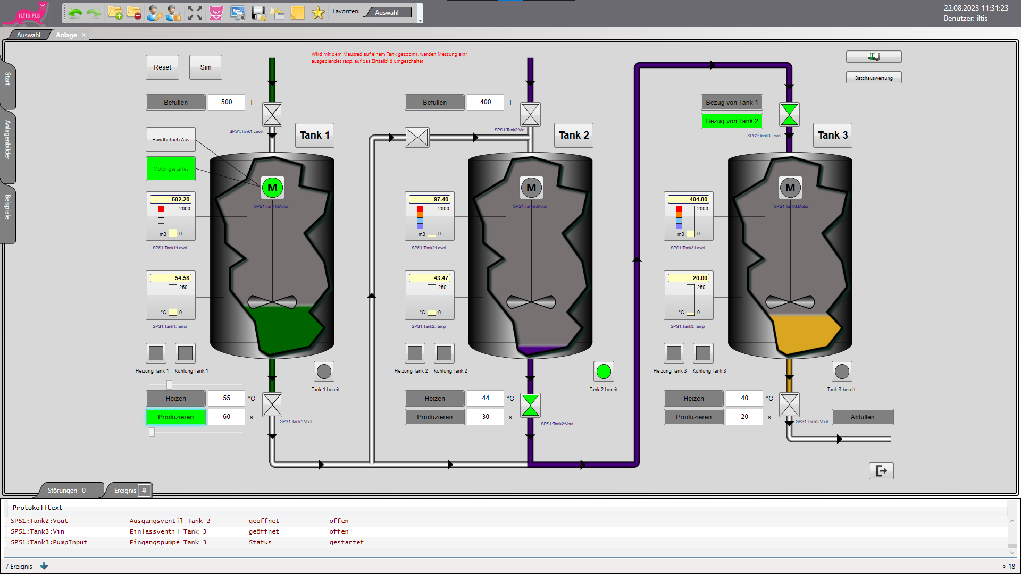Click the screenshot monitor camera icon
This screenshot has width=1021, height=574.
[237, 13]
